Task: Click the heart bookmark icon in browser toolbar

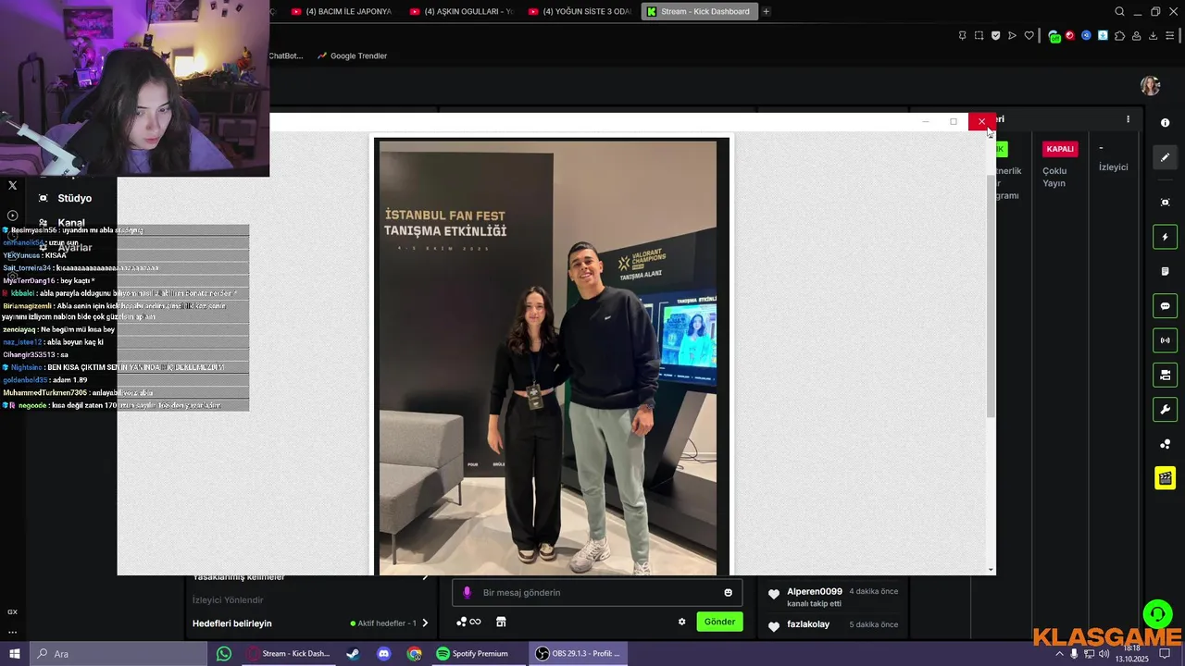Action: pos(1029,35)
